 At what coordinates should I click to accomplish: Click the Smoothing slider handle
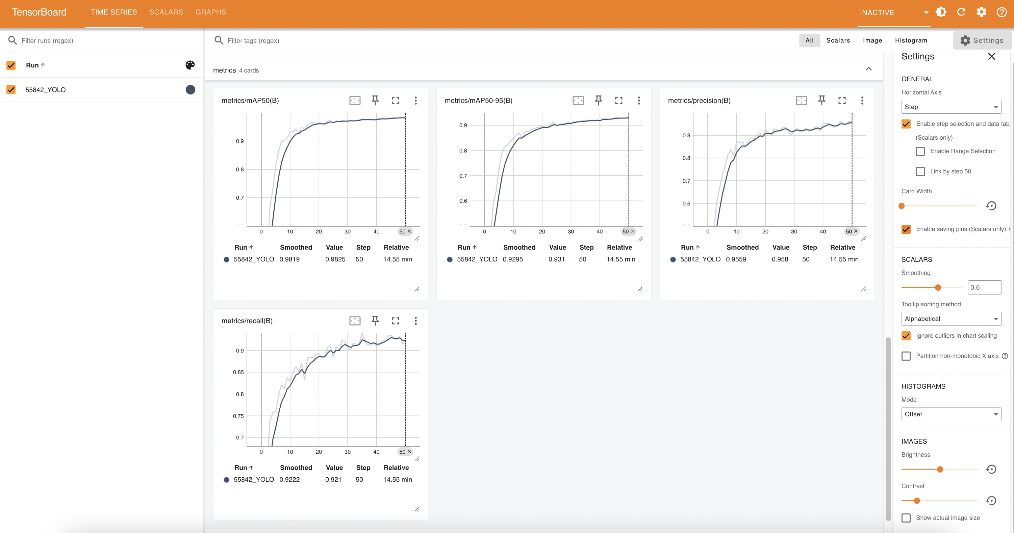(938, 288)
